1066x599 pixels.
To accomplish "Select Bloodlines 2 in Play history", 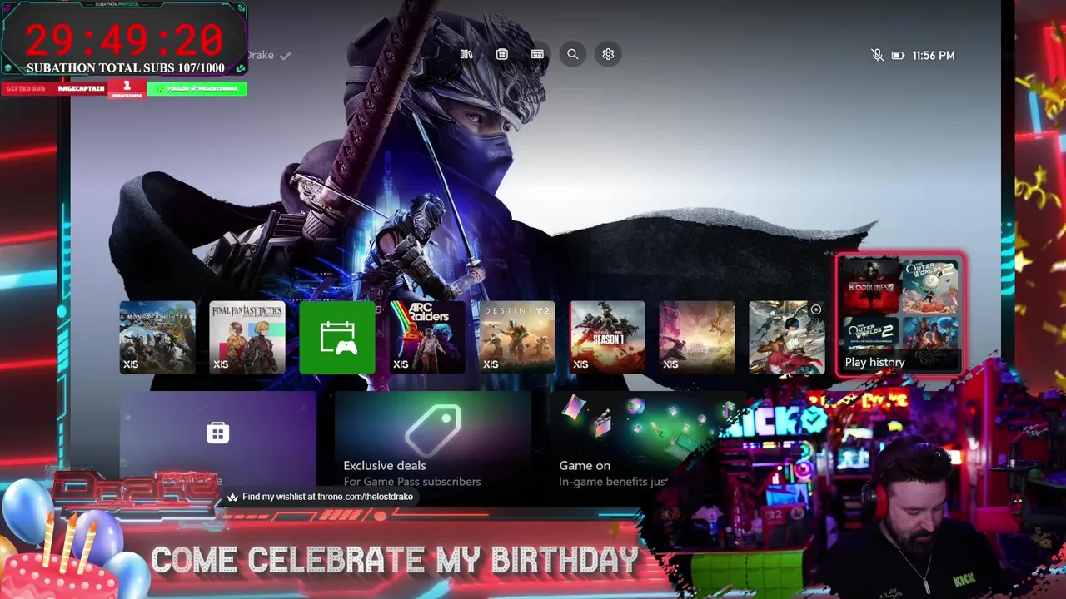I will [870, 285].
